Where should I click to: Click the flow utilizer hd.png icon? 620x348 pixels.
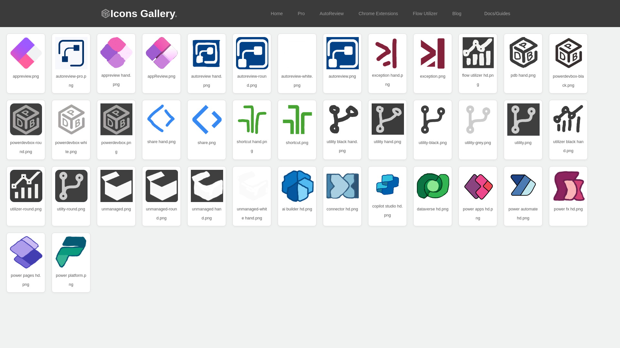coord(478,53)
